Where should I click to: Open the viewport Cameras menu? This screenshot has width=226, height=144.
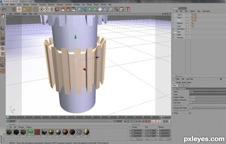pos(17,14)
